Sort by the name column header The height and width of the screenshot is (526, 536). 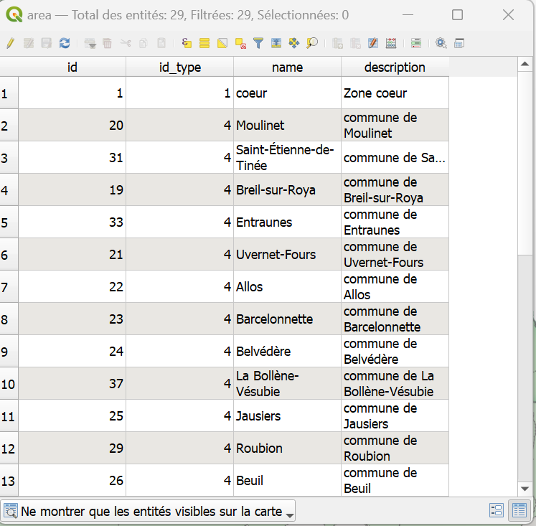tap(288, 67)
